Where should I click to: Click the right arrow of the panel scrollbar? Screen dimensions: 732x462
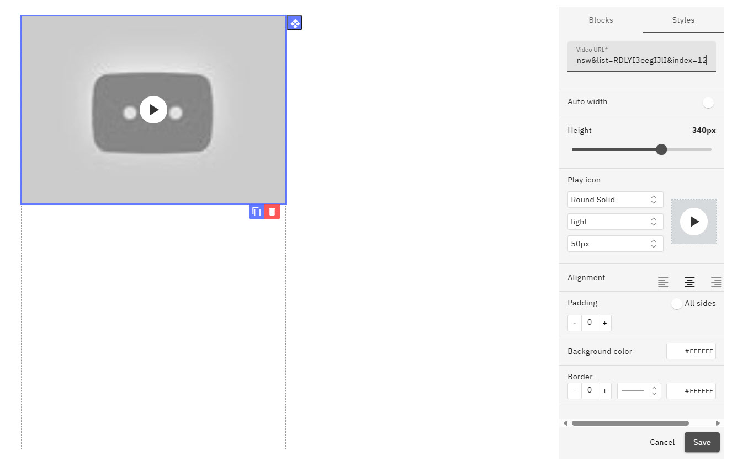718,423
